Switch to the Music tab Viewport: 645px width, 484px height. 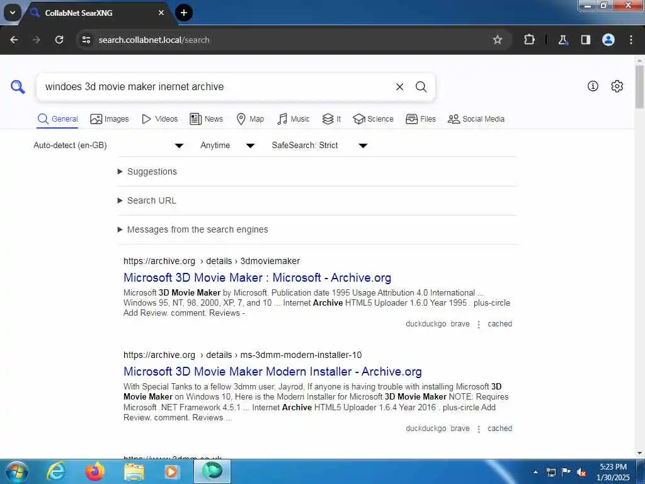[294, 119]
